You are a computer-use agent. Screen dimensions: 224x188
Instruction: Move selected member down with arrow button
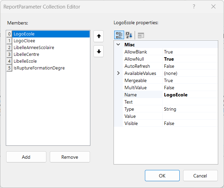tap(99, 51)
